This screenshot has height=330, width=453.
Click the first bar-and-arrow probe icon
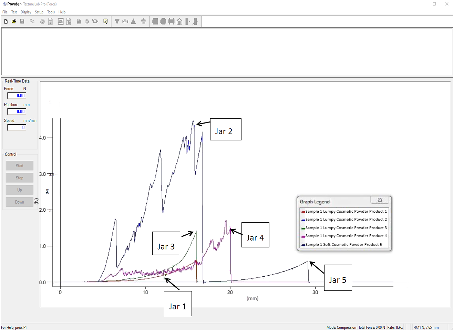(188, 21)
